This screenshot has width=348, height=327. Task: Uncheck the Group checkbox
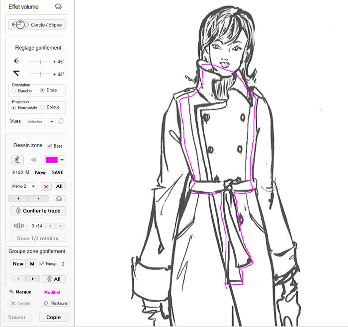42,263
